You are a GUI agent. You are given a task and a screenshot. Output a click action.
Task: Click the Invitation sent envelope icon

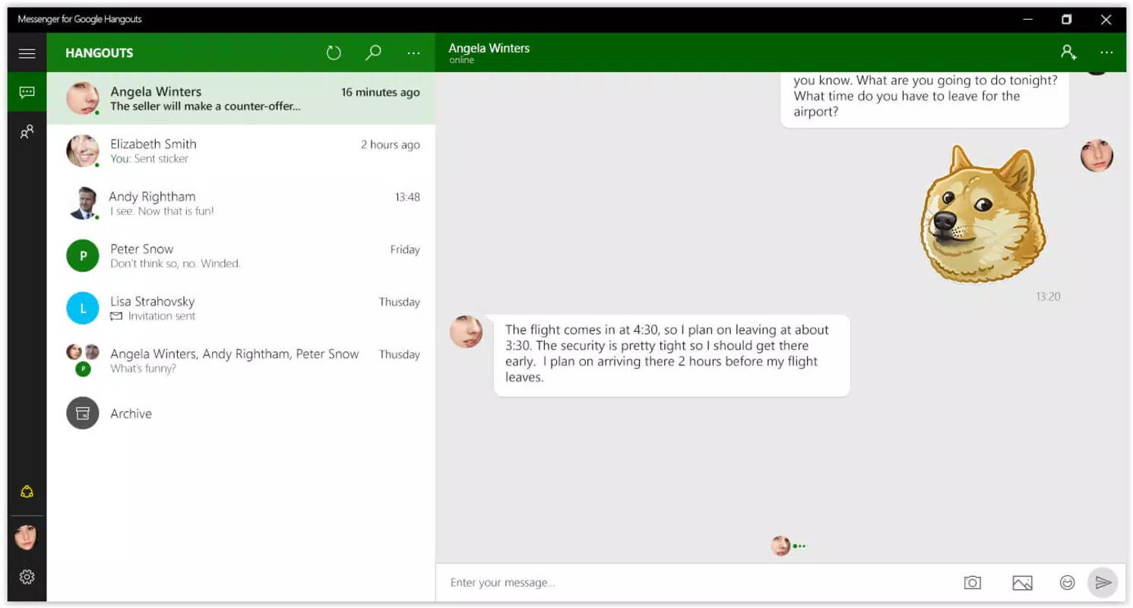click(116, 316)
